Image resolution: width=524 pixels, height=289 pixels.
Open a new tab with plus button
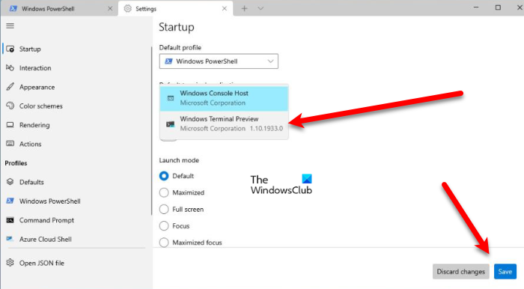(x=244, y=9)
